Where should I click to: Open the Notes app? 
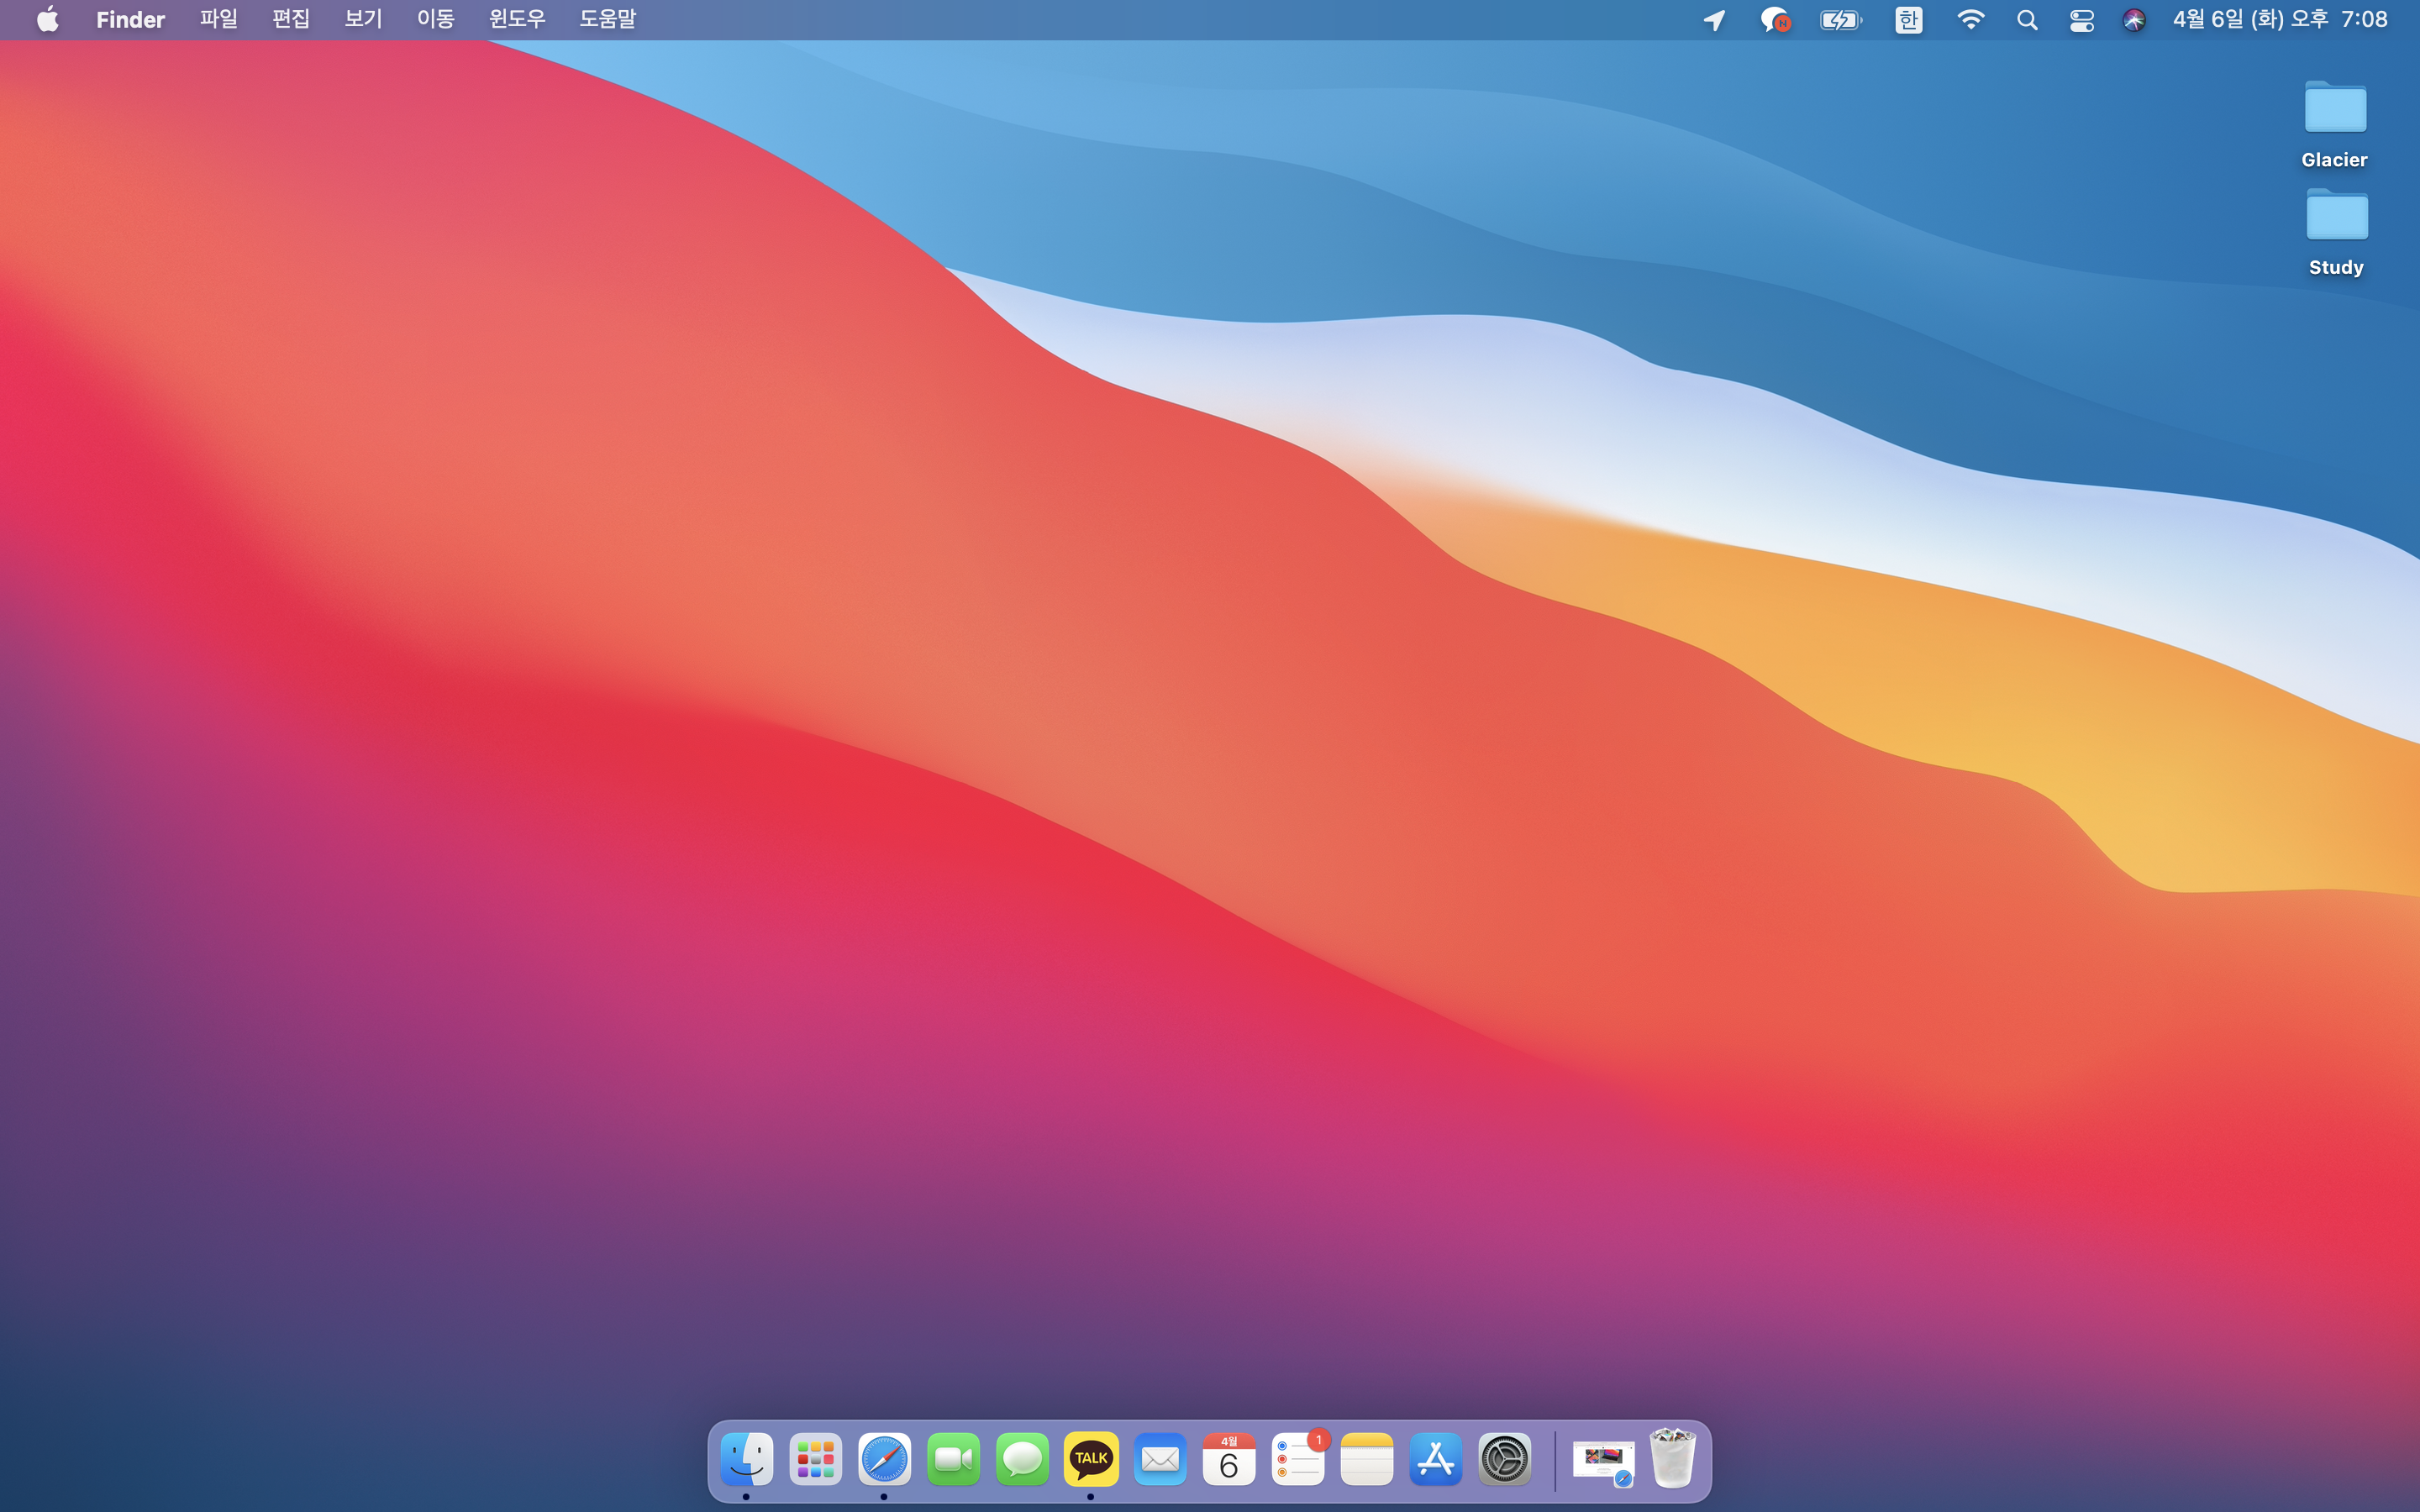click(1367, 1459)
